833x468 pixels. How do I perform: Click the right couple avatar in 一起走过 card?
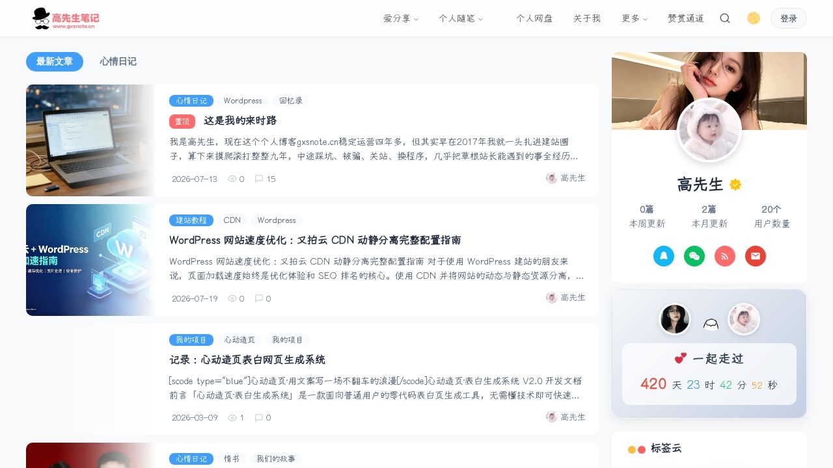[744, 319]
